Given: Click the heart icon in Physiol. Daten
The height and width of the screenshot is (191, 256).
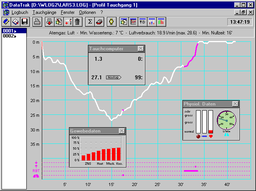Looking at the screenshot, I should point(211,136).
